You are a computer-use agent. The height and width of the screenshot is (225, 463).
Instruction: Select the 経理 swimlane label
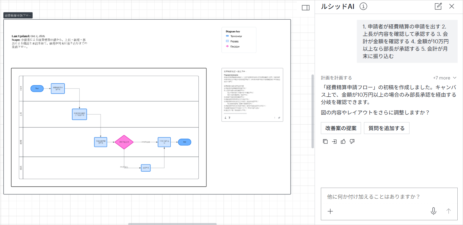pos(21,142)
